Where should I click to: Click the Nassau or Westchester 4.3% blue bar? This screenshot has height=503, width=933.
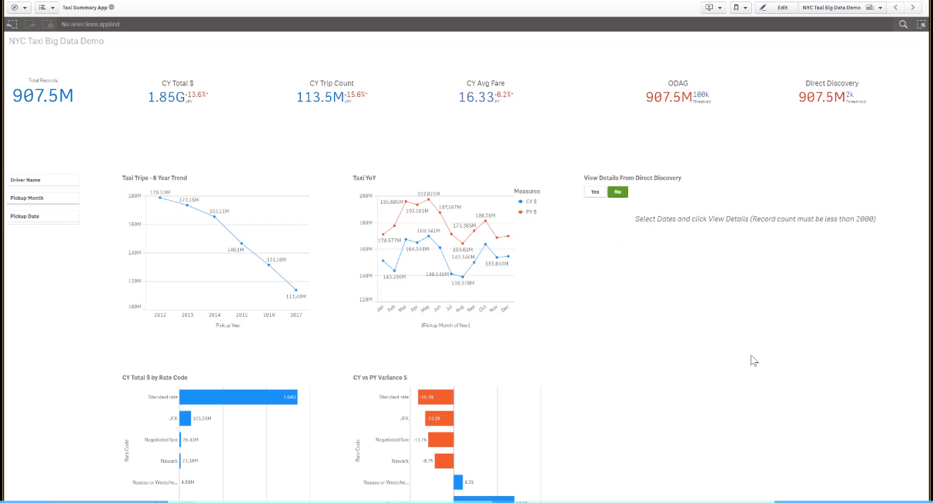coord(459,482)
